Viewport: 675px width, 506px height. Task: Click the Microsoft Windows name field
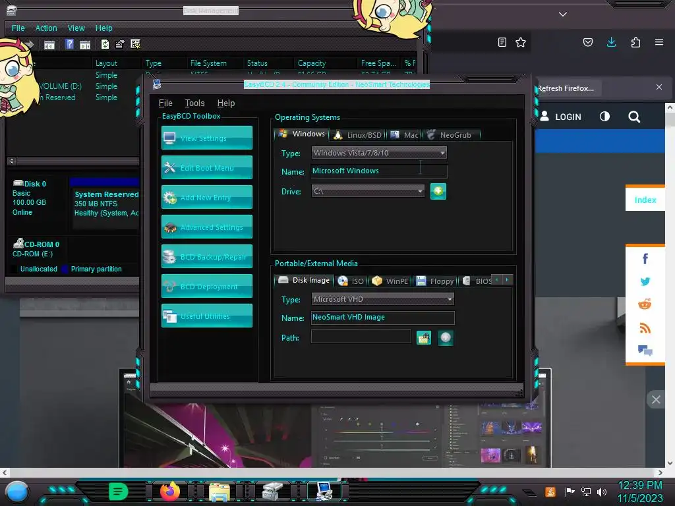point(379,171)
